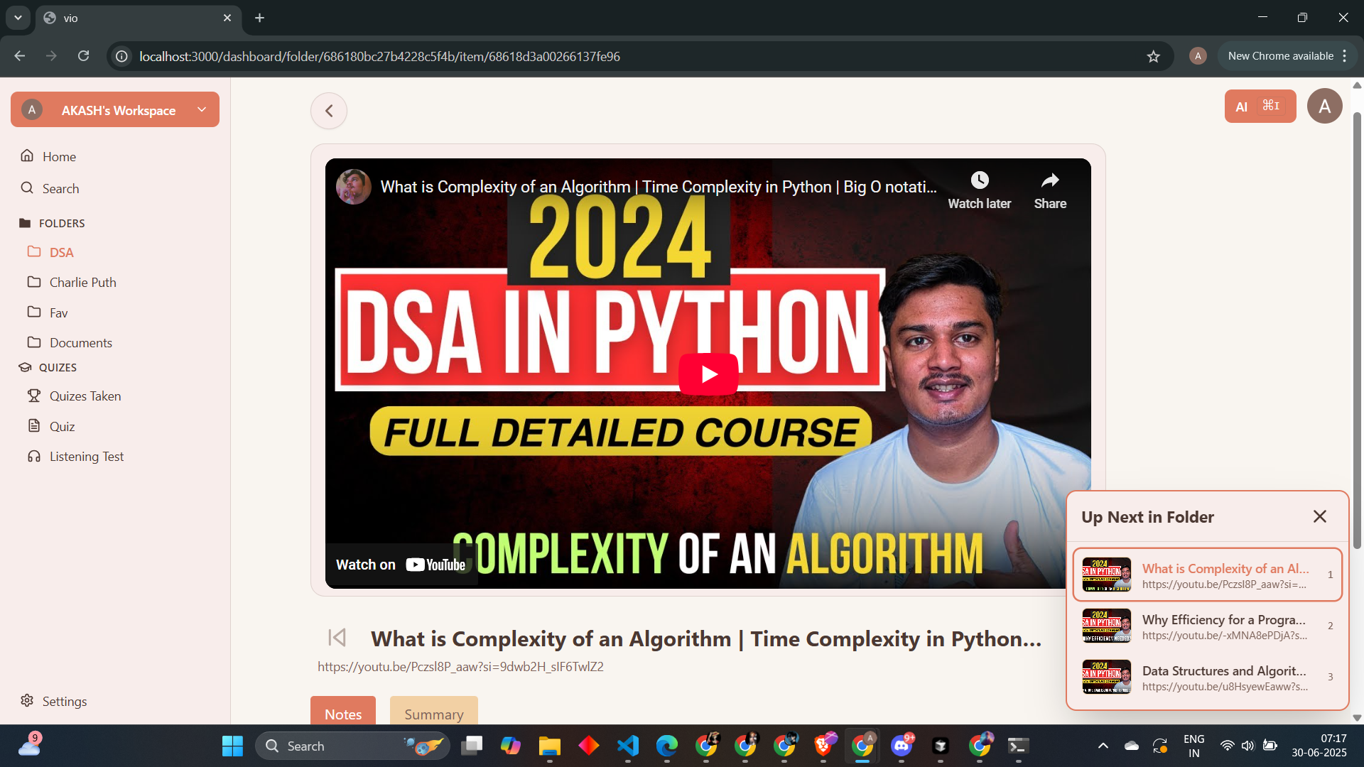This screenshot has width=1364, height=767.
Task: Click the Watch later clock icon
Action: [x=979, y=180]
